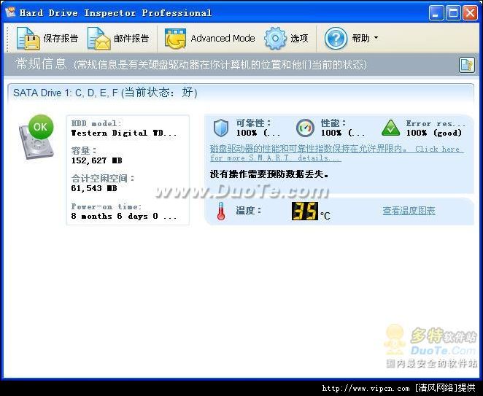This screenshot has height=396, width=483.
Task: Maximize the Hard Drive Inspector window
Action: point(453,12)
